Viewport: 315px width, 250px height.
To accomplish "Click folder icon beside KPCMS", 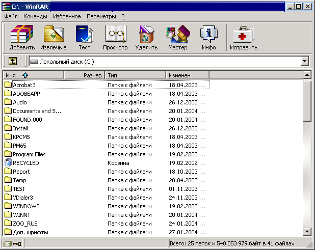I will [8, 136].
